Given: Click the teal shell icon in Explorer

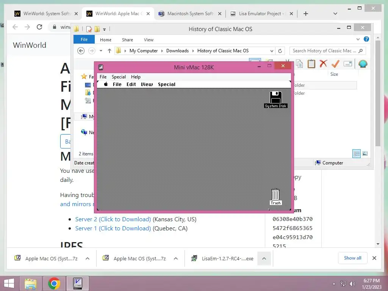Looking at the screenshot, I should (363, 64).
